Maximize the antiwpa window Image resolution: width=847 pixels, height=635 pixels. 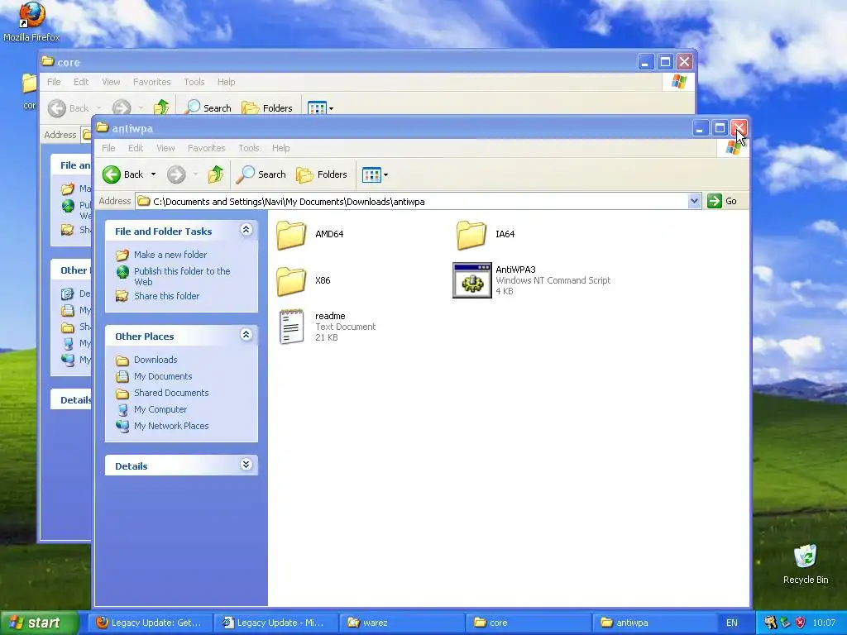point(720,128)
